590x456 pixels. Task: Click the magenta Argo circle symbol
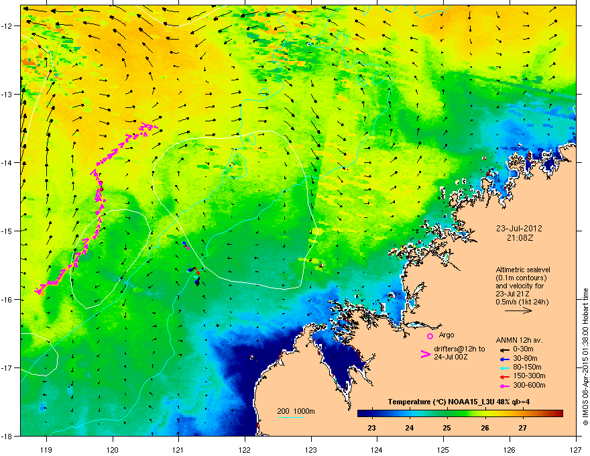[430, 336]
